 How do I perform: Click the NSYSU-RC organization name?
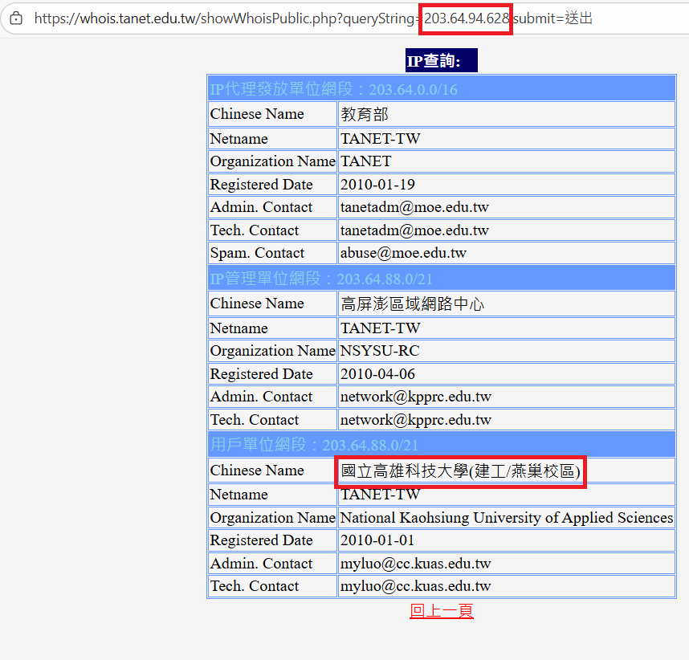pyautogui.click(x=380, y=351)
